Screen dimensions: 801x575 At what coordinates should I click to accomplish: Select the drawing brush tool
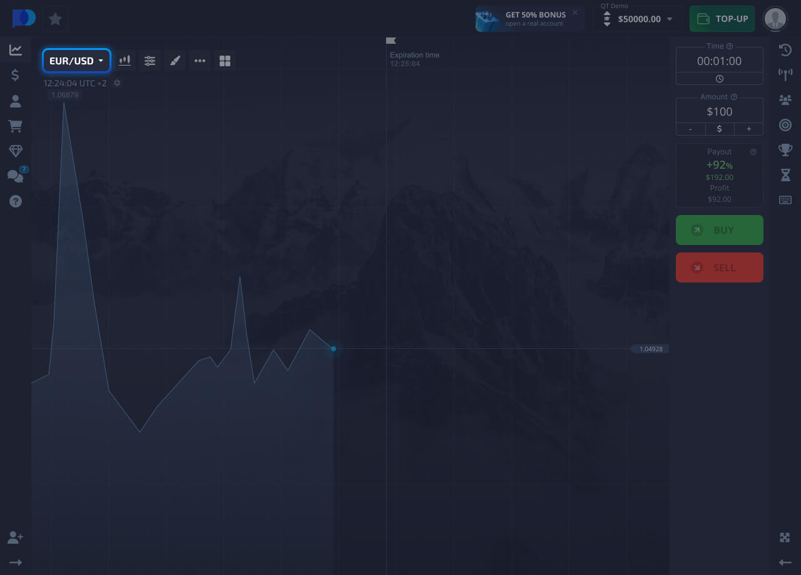175,61
